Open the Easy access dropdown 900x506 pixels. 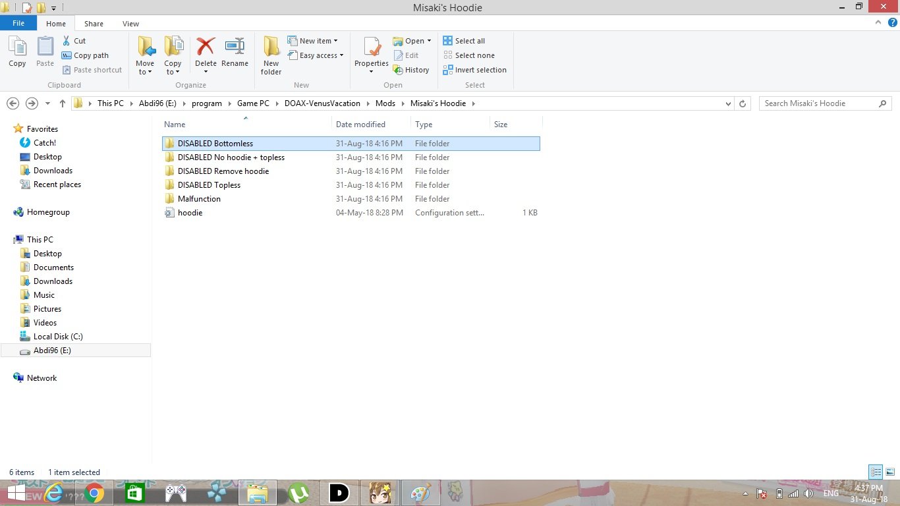coord(316,55)
